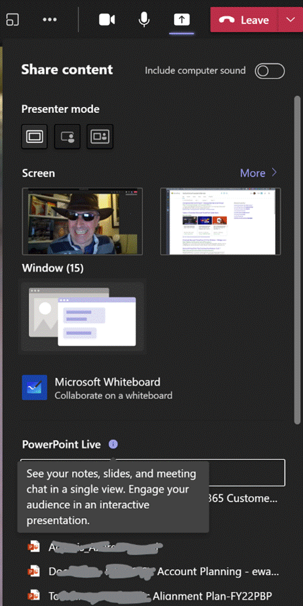Turn off the camera
Screen dimensions: 303x606
107,19
